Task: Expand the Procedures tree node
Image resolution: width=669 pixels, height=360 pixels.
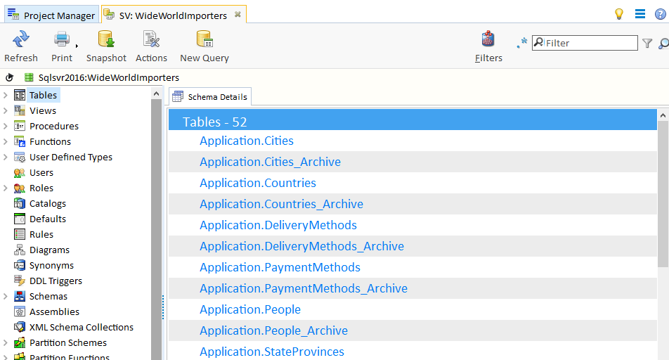Action: point(5,126)
